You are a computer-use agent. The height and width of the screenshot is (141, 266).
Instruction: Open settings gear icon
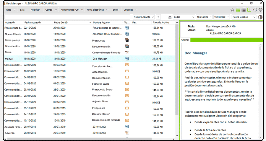coord(260,10)
